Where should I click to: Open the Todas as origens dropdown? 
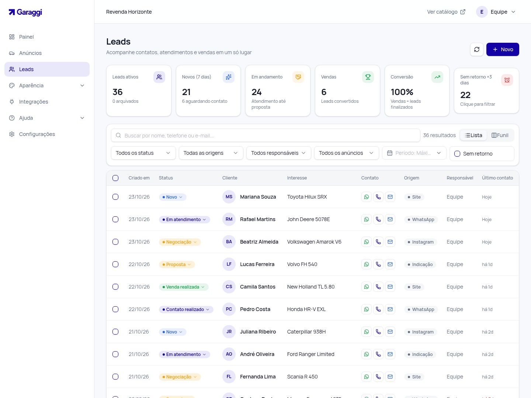(211, 153)
